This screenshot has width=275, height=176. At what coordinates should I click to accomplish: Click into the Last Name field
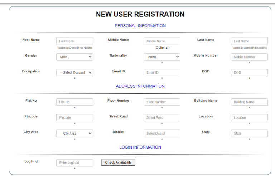pos(249,41)
